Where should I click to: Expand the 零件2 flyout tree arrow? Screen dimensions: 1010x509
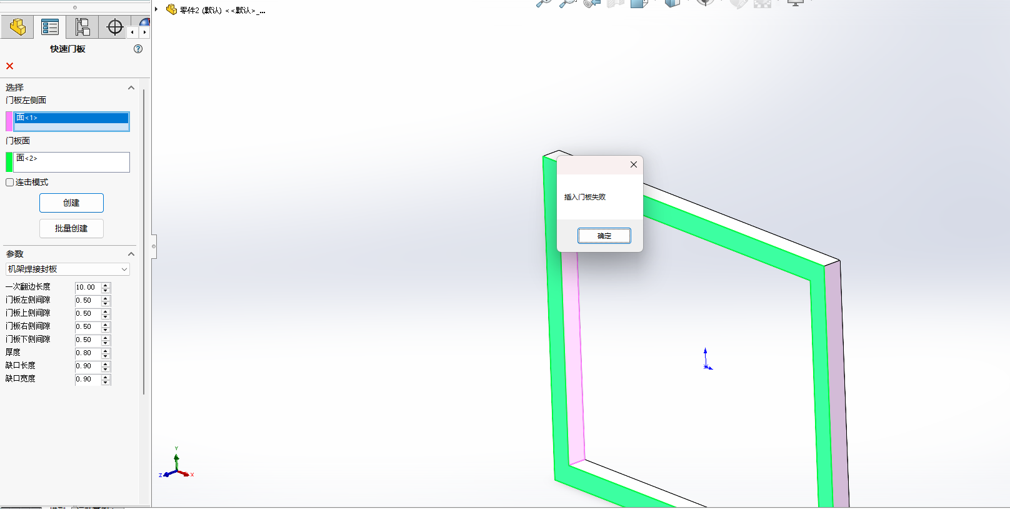coord(156,9)
